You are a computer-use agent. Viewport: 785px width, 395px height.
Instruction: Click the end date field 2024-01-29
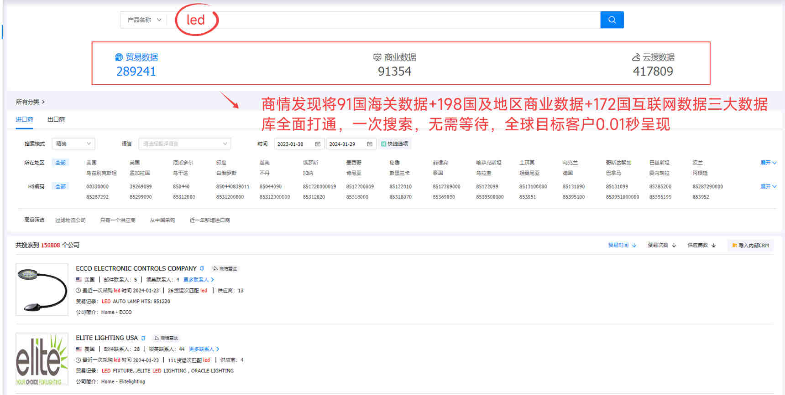(x=351, y=144)
